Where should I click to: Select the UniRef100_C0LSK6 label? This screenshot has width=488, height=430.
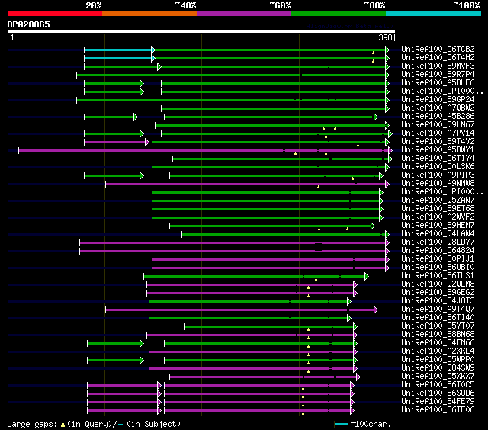coord(438,167)
